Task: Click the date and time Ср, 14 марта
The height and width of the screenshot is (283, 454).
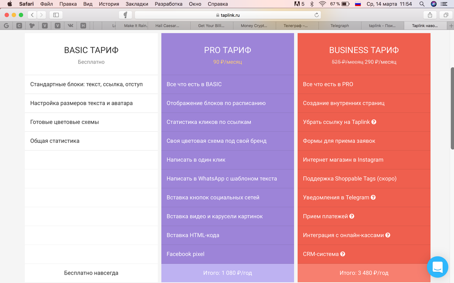Action: [389, 4]
